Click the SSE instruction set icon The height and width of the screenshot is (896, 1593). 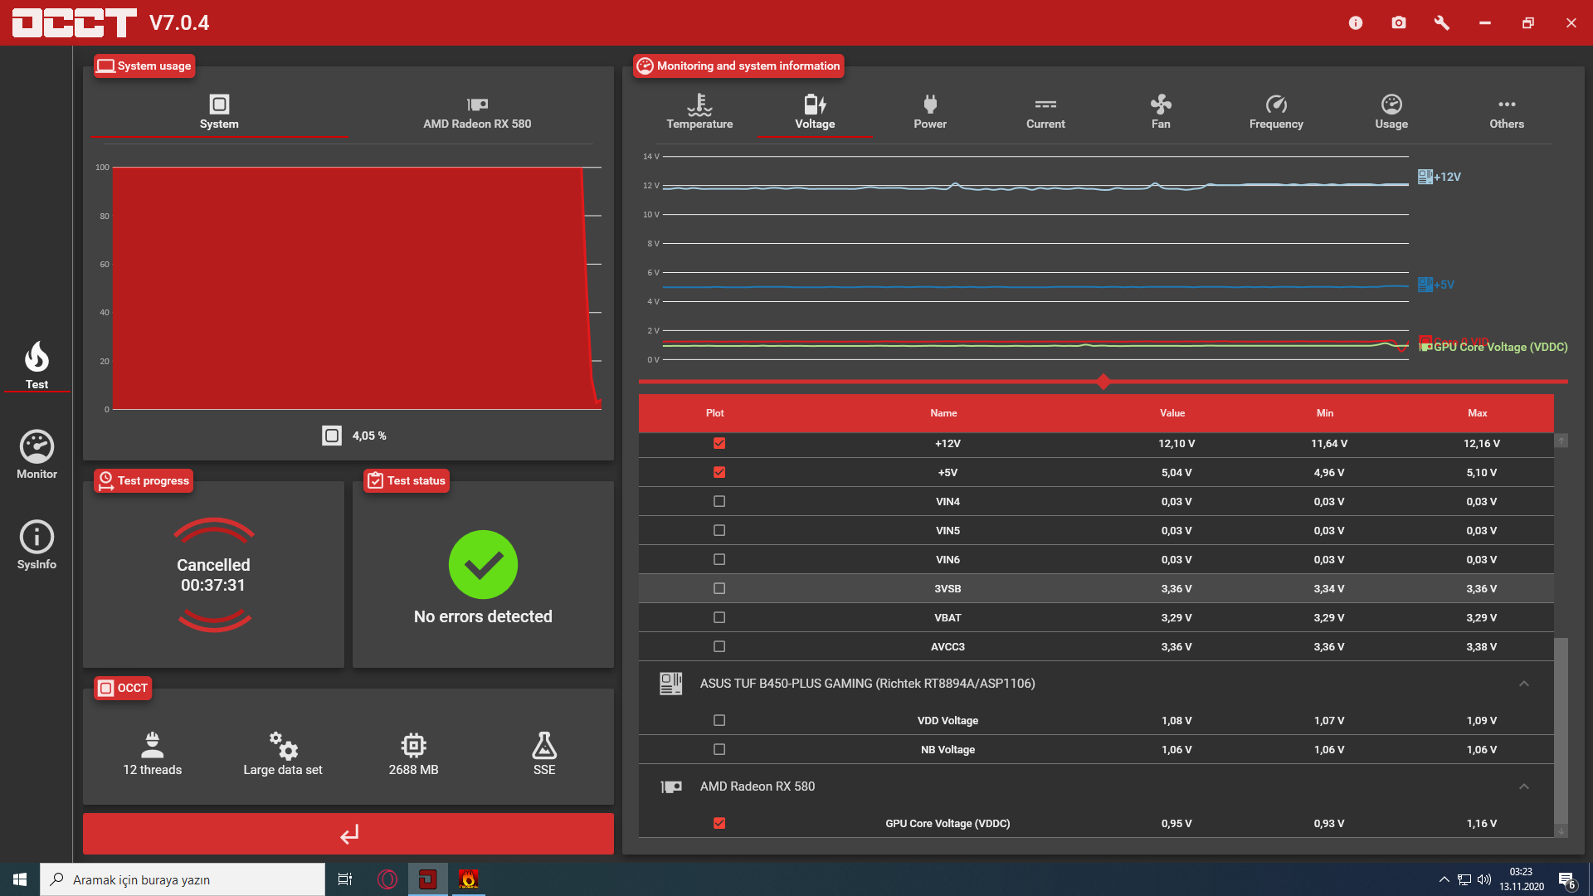point(544,745)
